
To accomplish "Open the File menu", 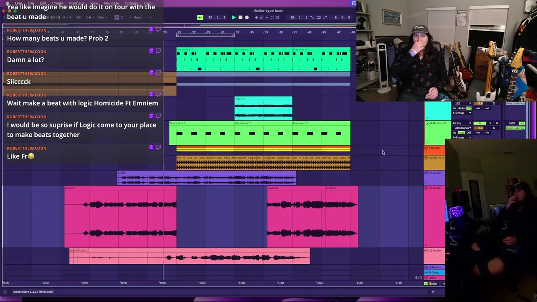I will 31,3.
